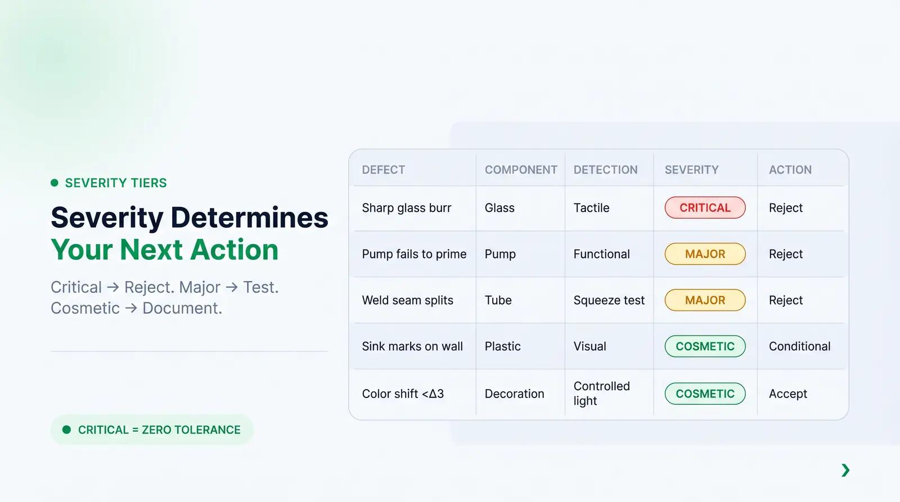Viewport: 900px width, 502px height.
Task: Click the dot in the zero tolerance pill
Action: coord(66,429)
